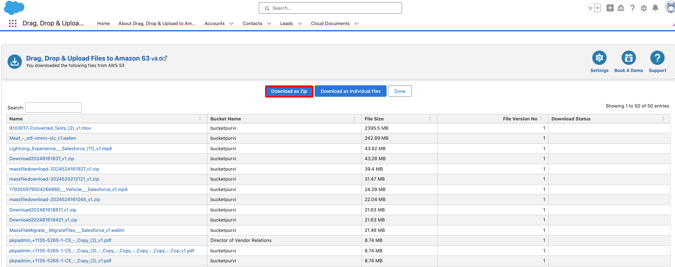This screenshot has height=267, width=675.
Task: Open the favorites list dropdown arrow
Action: (x=598, y=8)
